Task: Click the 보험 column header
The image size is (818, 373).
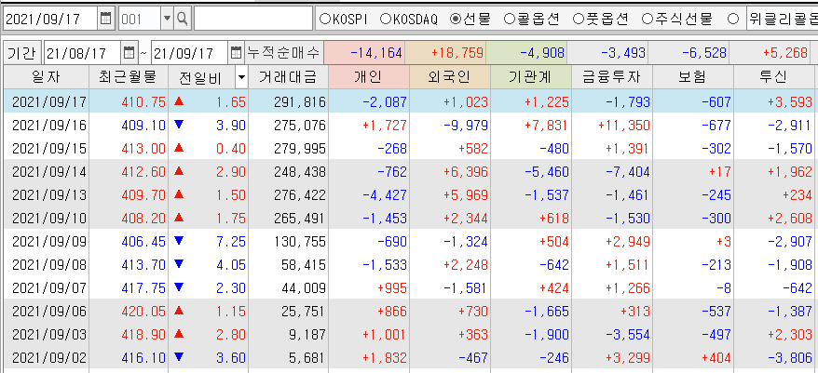Action: pyautogui.click(x=692, y=77)
